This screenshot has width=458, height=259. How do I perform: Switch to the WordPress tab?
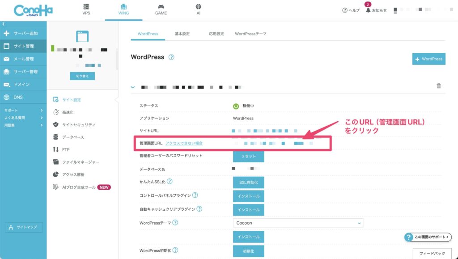click(148, 34)
